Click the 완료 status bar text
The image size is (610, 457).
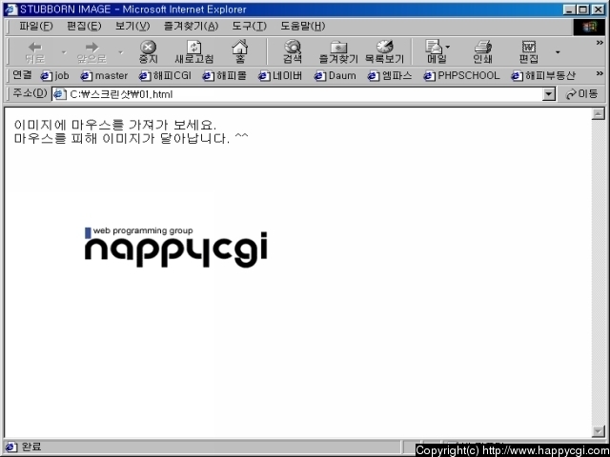coord(31,447)
